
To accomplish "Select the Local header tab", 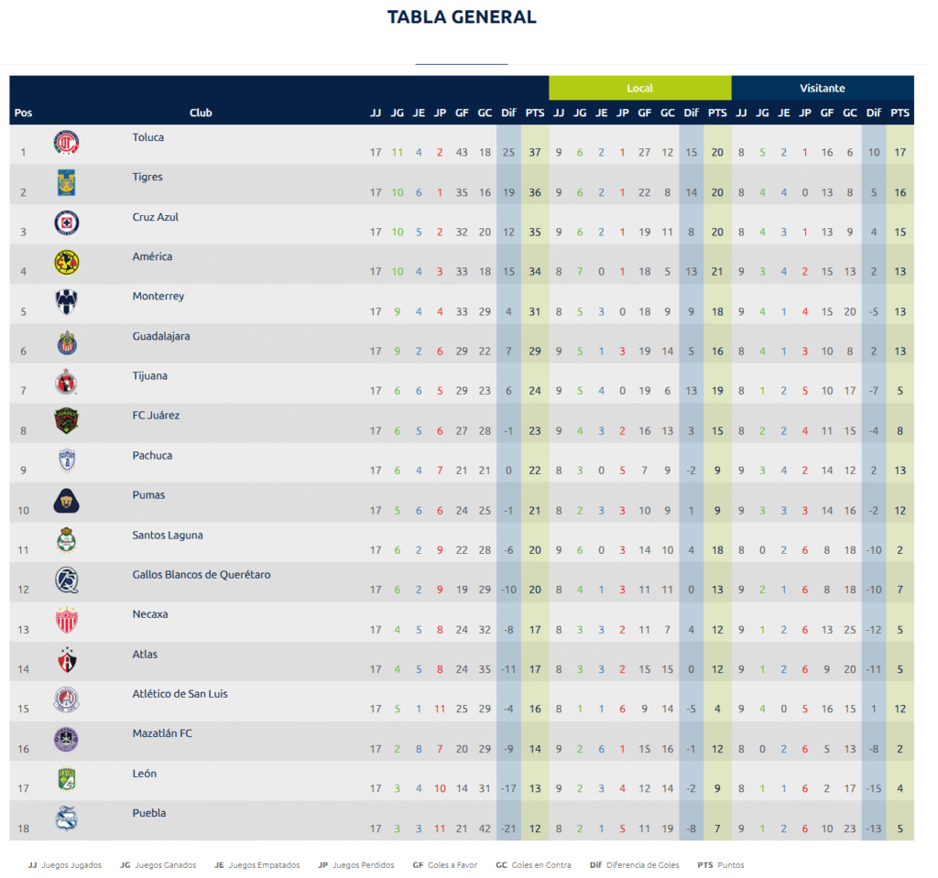I will (639, 88).
